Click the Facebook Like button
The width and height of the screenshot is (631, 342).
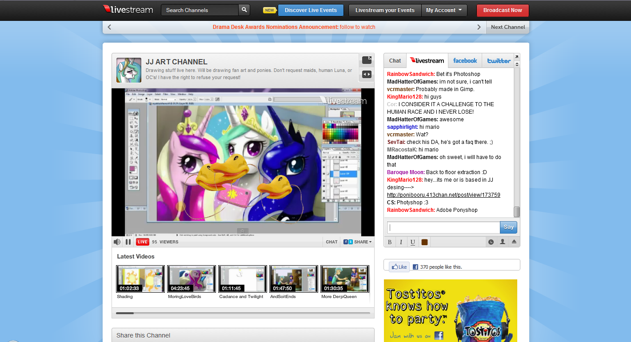[399, 267]
